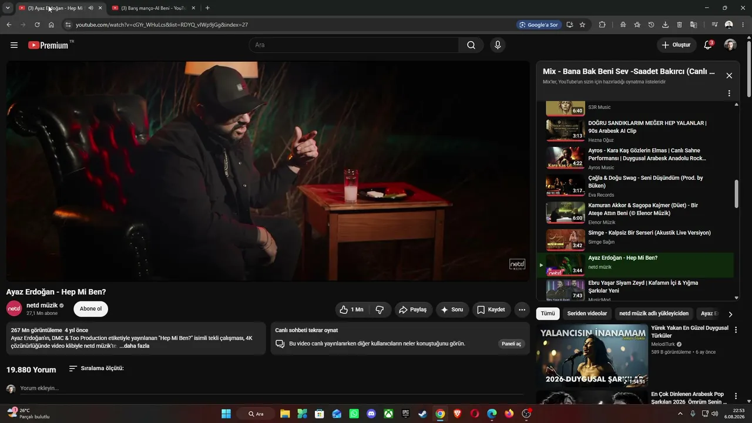Select the Seriden videolar chip
Viewport: 752px width, 423px height.
587,314
